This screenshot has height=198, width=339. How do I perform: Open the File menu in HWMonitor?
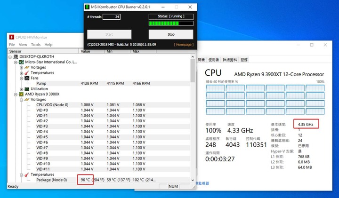click(12, 45)
